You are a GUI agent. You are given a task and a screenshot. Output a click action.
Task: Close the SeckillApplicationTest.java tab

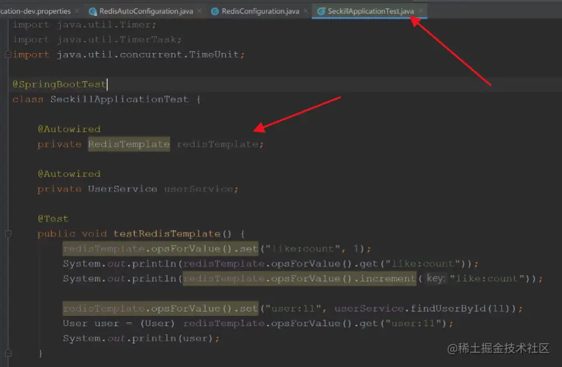pyautogui.click(x=420, y=11)
